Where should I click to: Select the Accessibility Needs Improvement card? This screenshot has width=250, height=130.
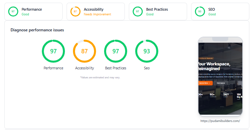pos(96,11)
